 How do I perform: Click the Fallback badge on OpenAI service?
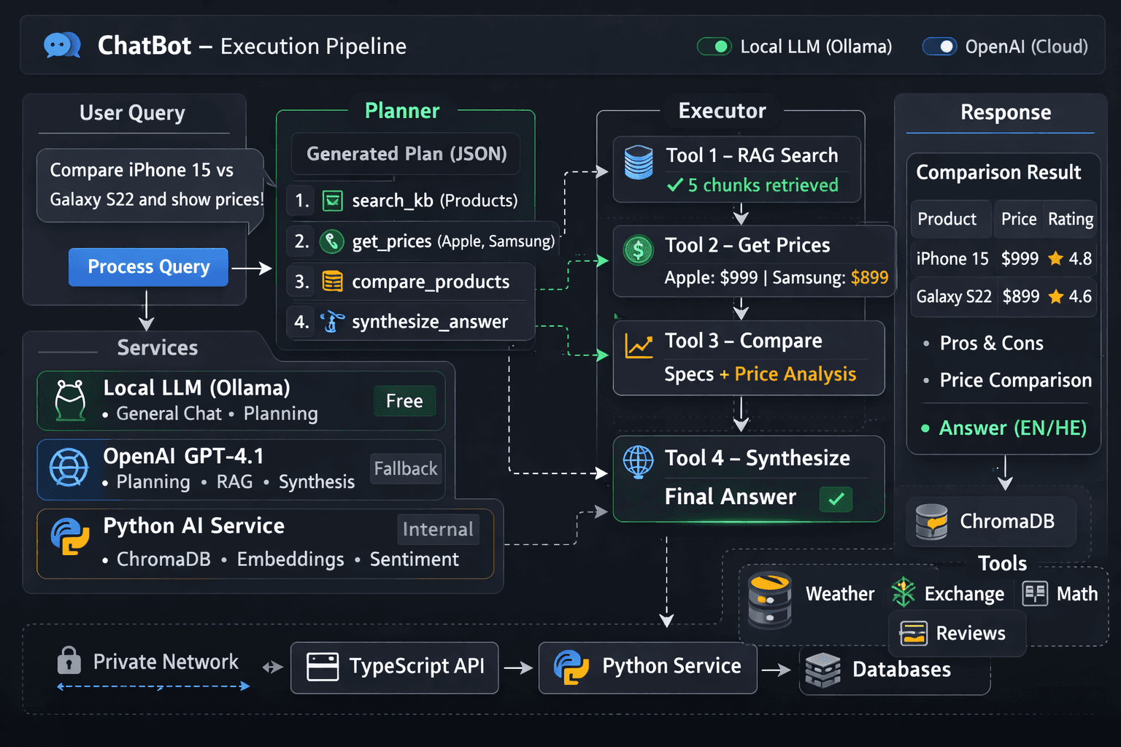(406, 468)
